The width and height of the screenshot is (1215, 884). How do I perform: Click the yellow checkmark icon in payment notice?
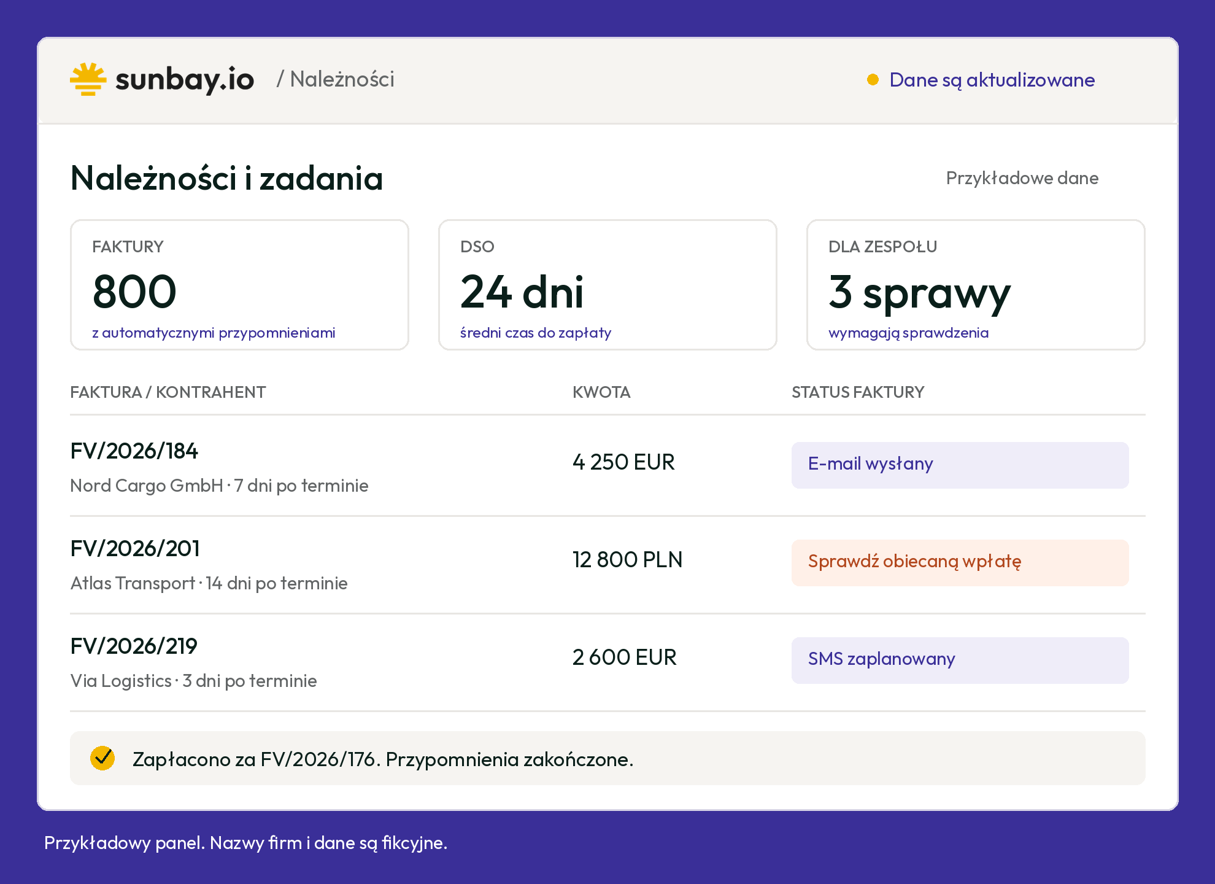(x=102, y=758)
